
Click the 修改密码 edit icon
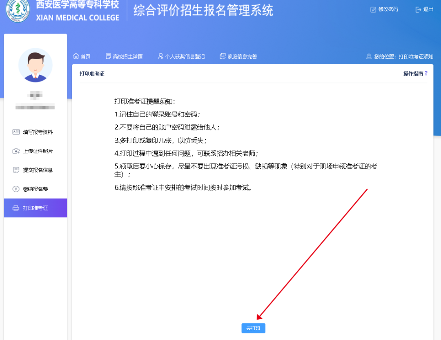tap(373, 9)
